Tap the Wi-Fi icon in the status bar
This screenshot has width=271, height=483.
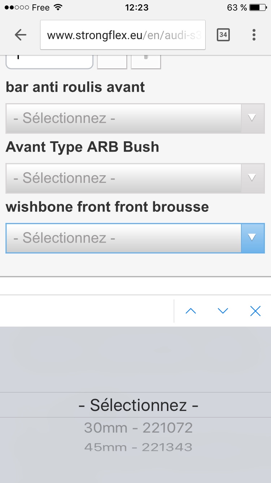57,8
